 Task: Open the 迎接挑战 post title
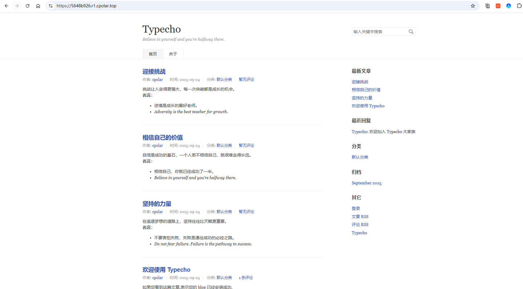tap(154, 72)
